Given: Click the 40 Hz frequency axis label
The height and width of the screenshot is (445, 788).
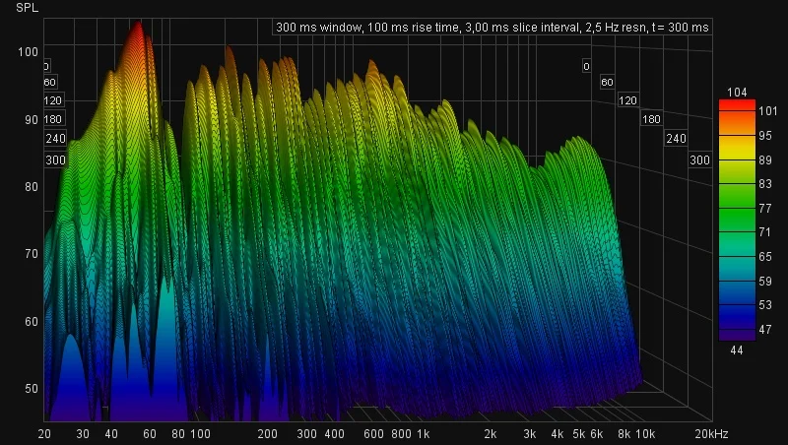Looking at the screenshot, I should click(x=111, y=433).
